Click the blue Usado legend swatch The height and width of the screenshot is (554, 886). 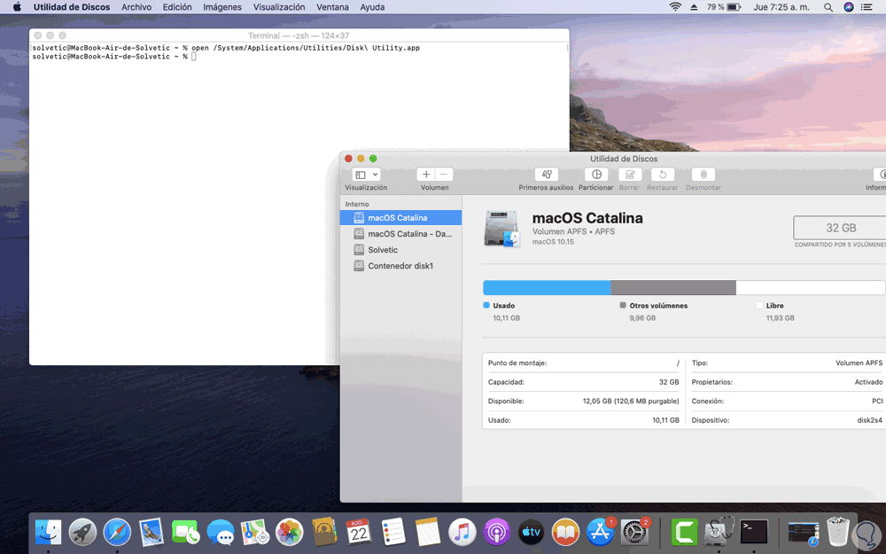(x=486, y=305)
